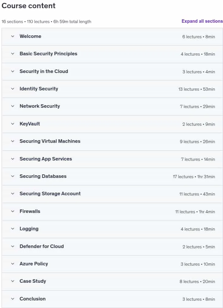Open the Logging section title
This screenshot has height=308, width=223.
pos(29,229)
